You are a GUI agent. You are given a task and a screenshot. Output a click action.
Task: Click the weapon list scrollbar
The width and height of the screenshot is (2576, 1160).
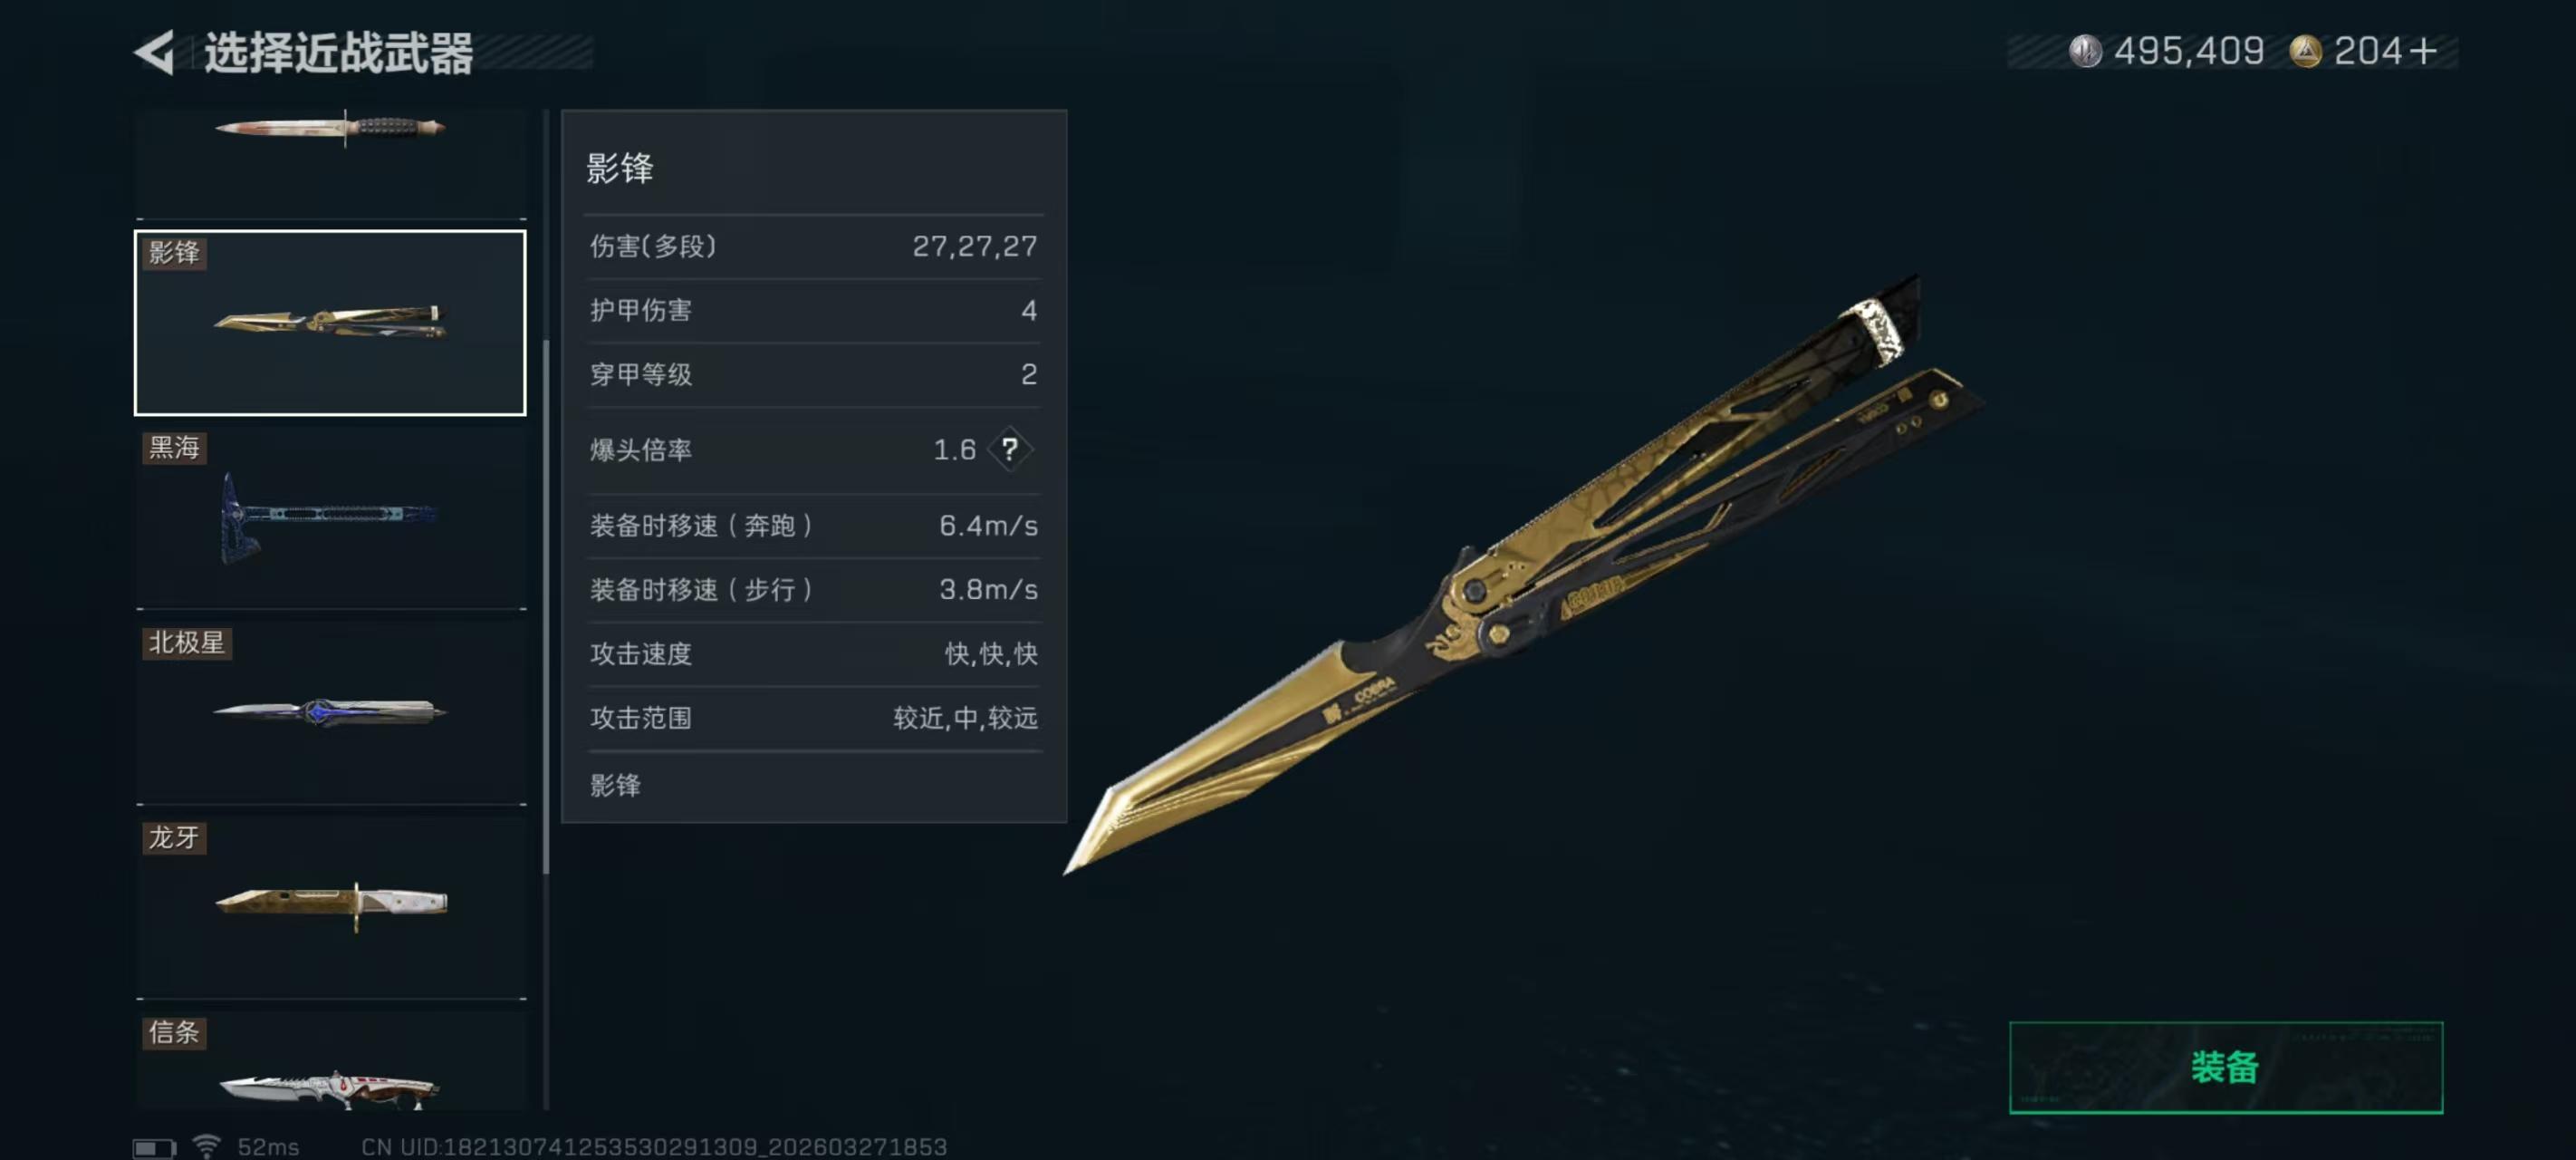546,608
